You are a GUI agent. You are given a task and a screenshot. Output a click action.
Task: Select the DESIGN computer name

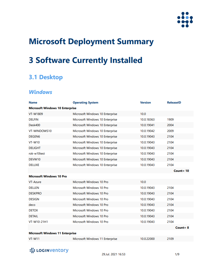(x=34, y=199)
